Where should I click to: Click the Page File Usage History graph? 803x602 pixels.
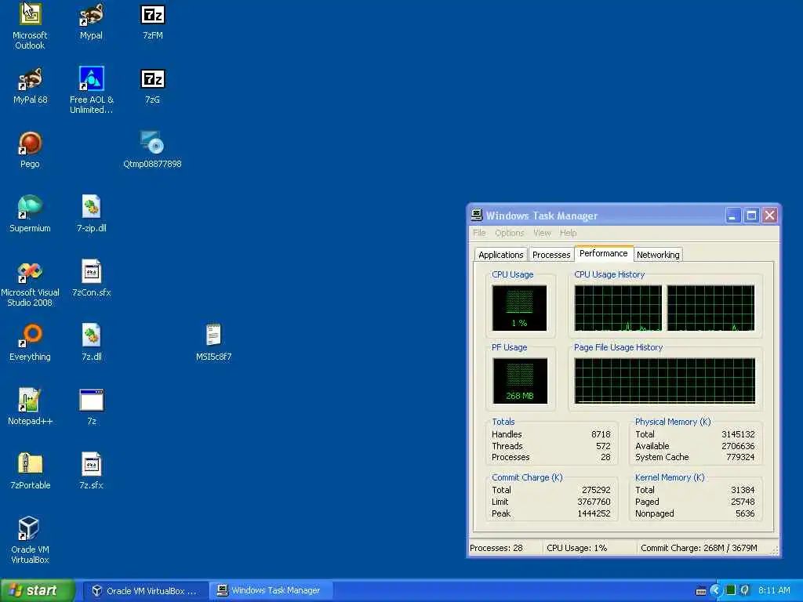pos(665,381)
